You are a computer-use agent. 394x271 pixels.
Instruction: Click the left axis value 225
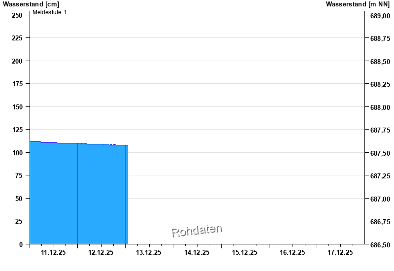point(17,38)
